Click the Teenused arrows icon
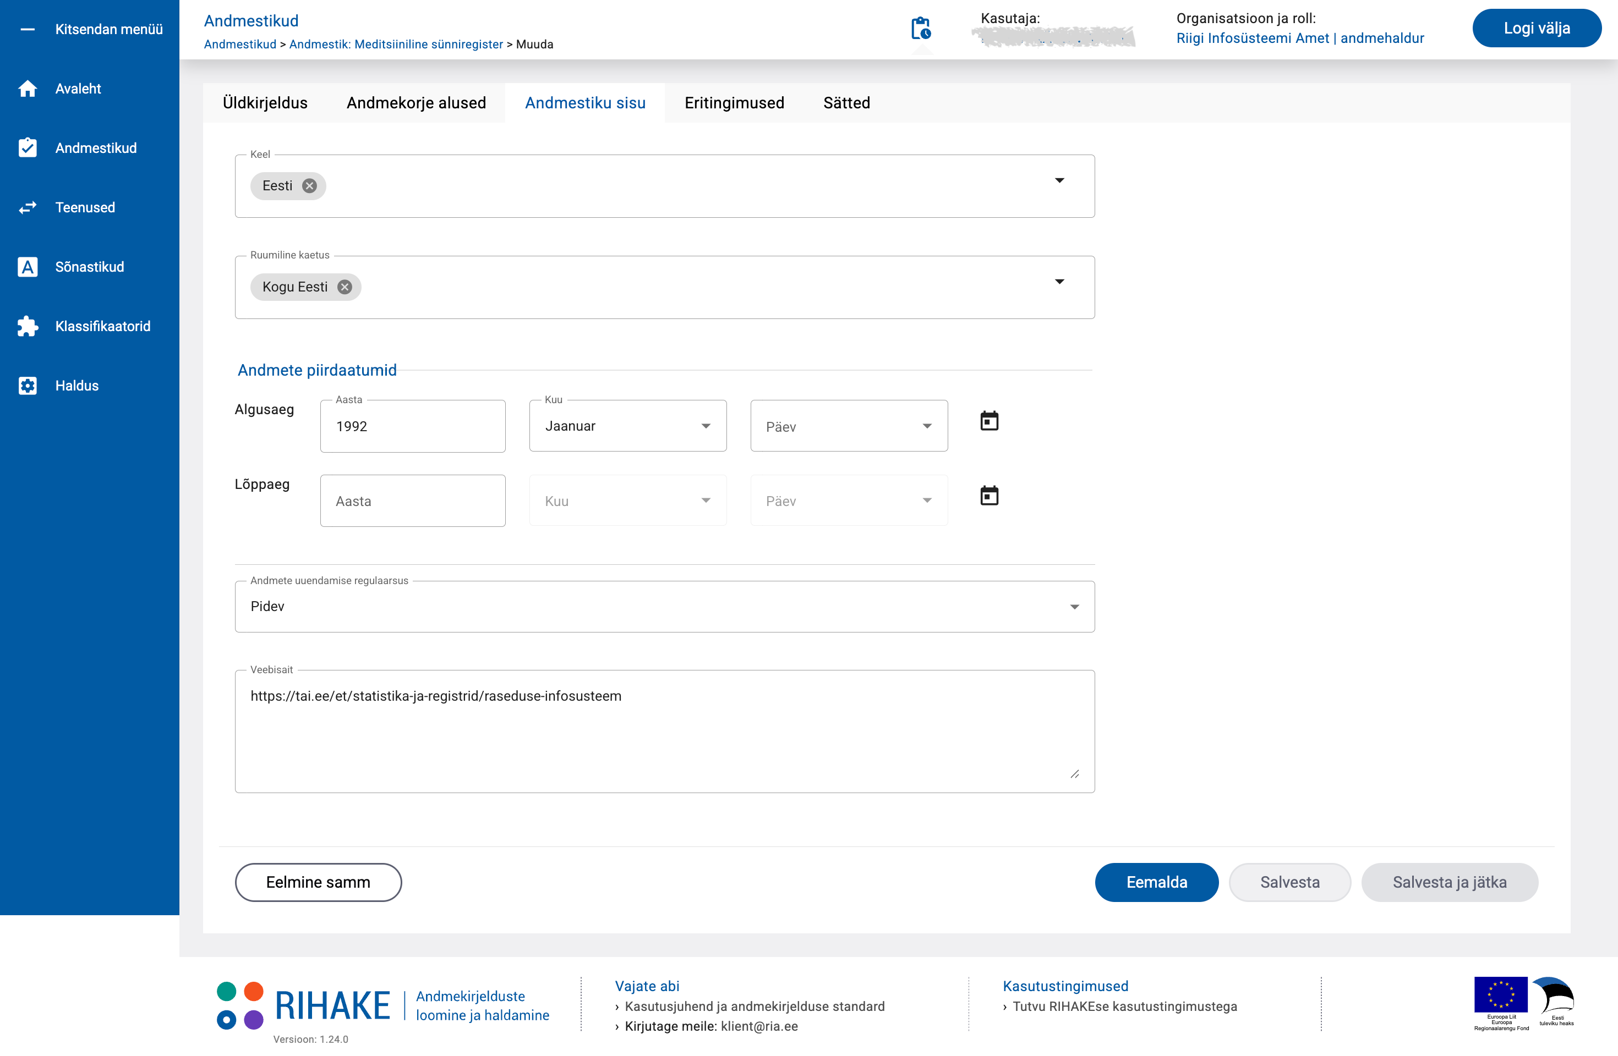This screenshot has height=1056, width=1618. click(x=27, y=207)
